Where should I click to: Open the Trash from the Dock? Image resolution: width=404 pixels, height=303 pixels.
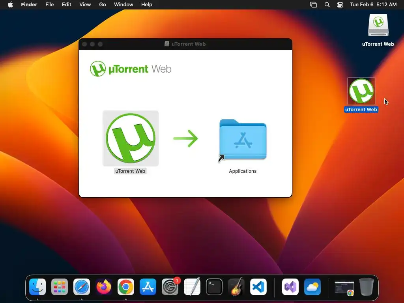(x=367, y=287)
